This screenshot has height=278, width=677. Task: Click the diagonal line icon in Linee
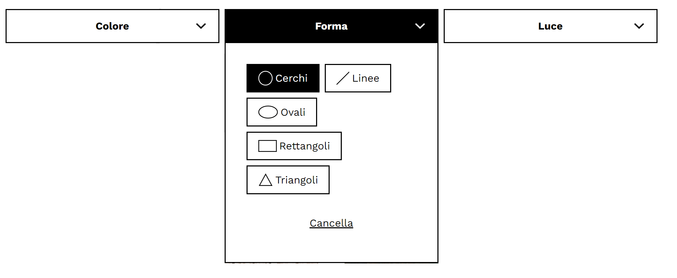point(342,78)
